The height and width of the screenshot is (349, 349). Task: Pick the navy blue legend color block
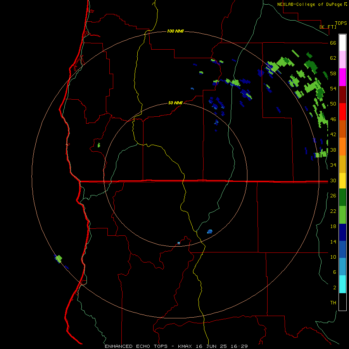pos(342,232)
